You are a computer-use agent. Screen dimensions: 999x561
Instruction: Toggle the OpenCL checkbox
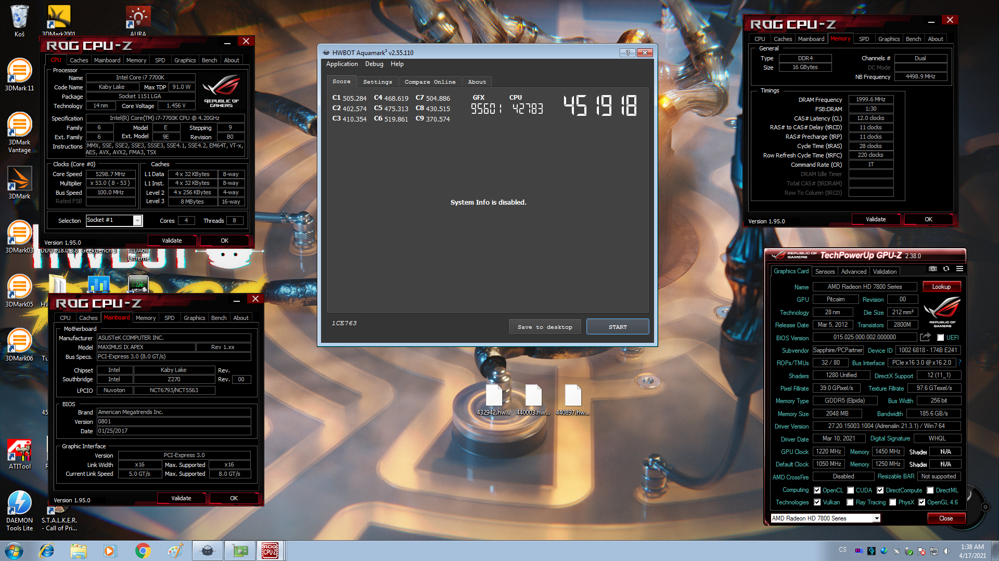[x=817, y=490]
